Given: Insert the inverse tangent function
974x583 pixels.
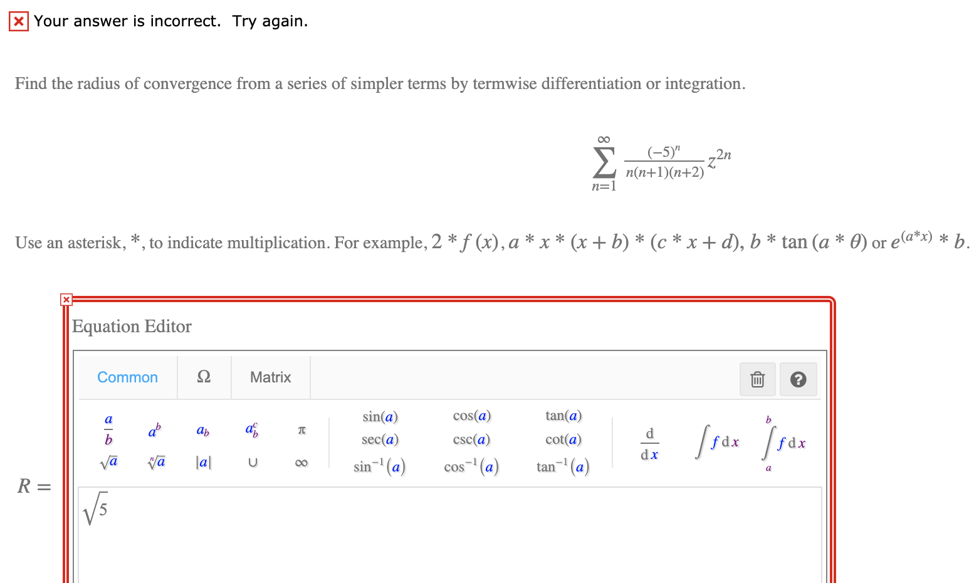Looking at the screenshot, I should (x=562, y=466).
